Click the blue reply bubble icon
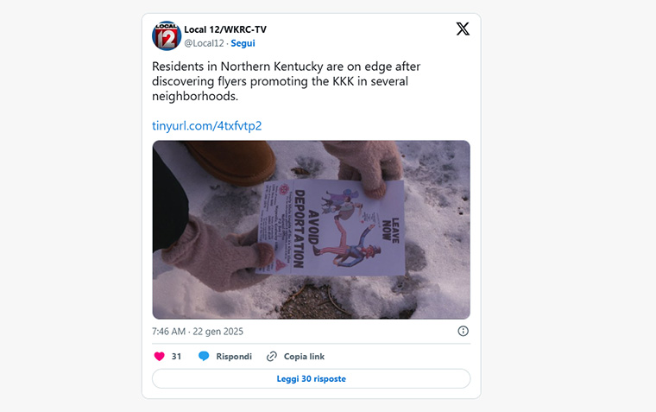The image size is (656, 412). pos(204,357)
